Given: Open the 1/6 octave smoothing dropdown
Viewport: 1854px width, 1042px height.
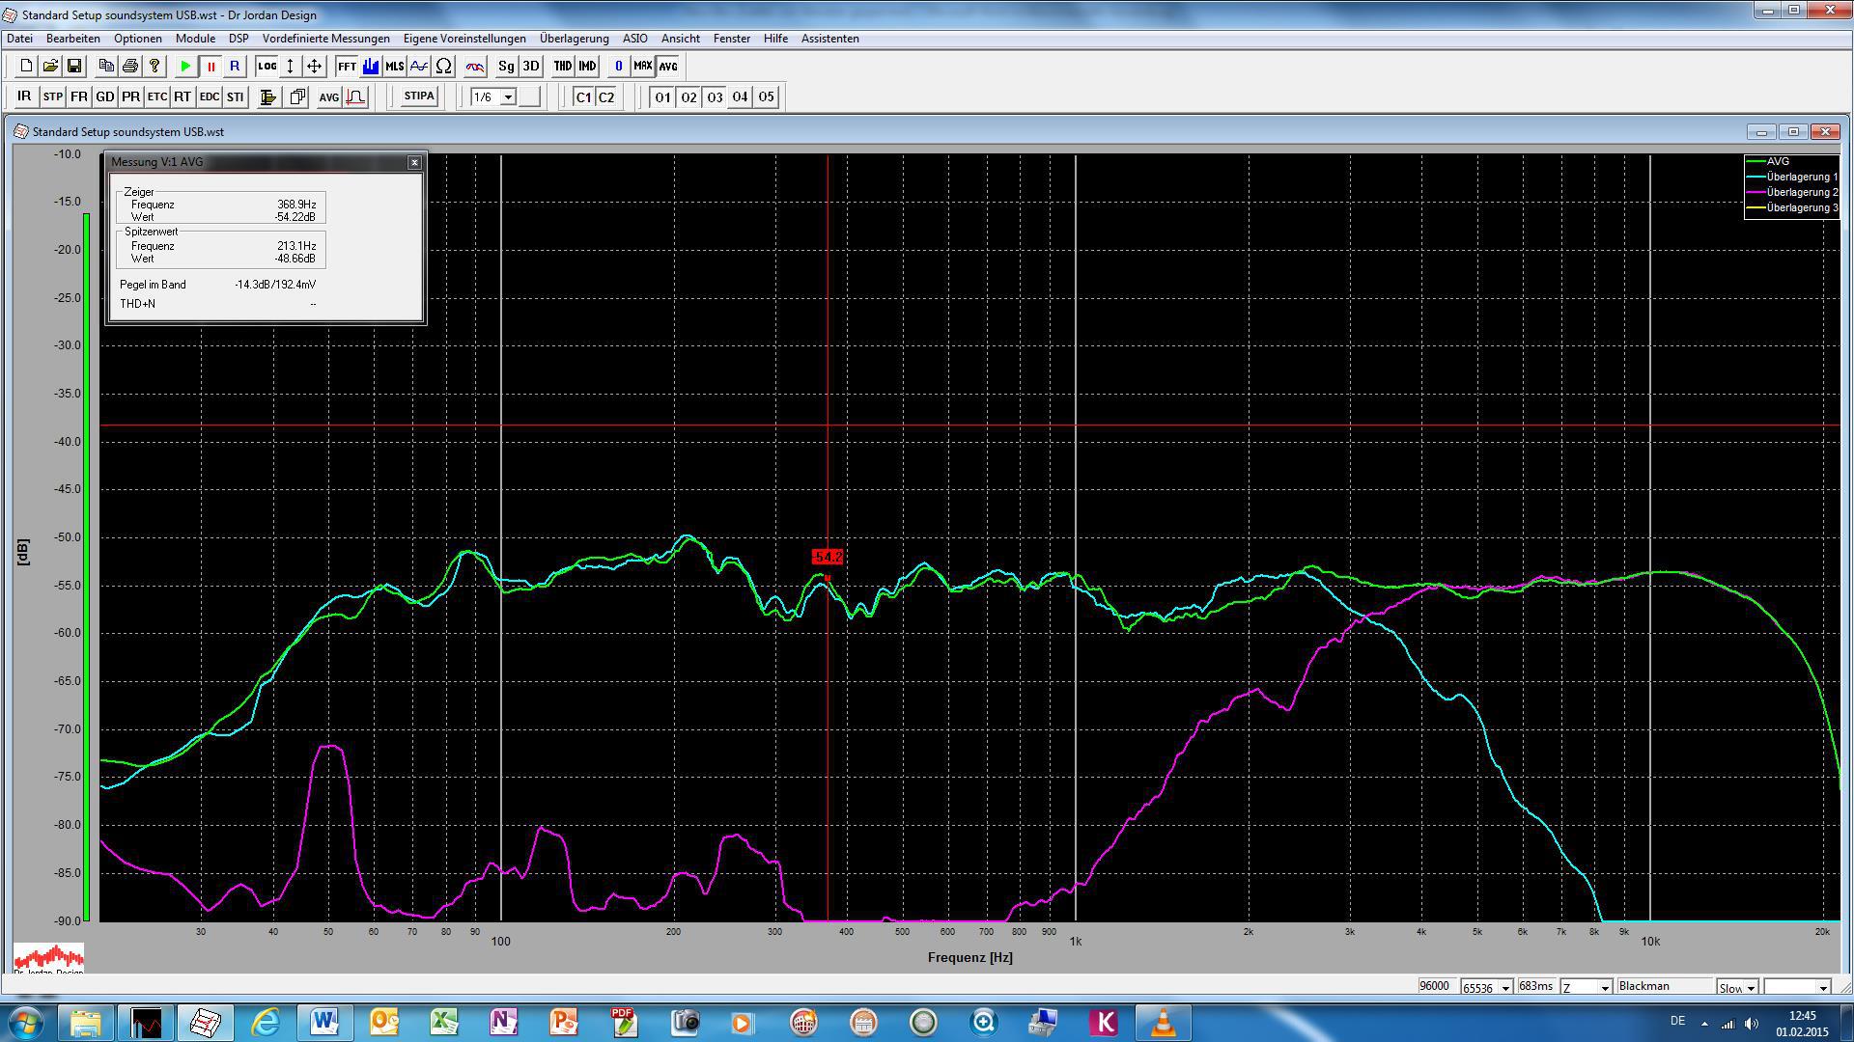Looking at the screenshot, I should 508,96.
